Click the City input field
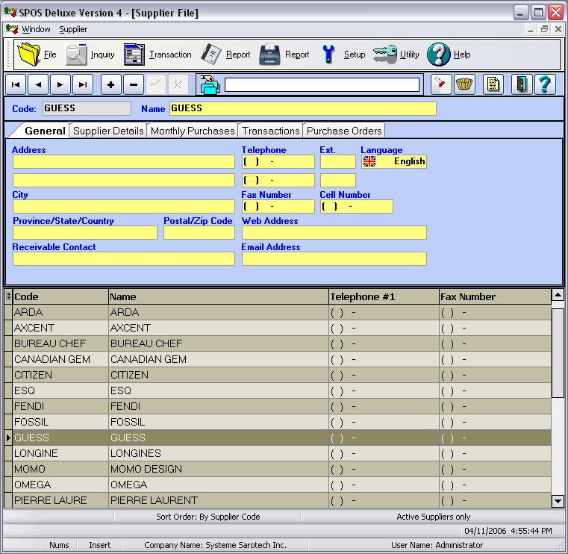The height and width of the screenshot is (554, 568). click(x=123, y=207)
